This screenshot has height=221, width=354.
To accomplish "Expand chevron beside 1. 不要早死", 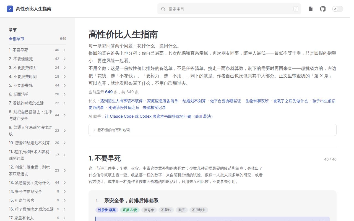I will point(64,50).
